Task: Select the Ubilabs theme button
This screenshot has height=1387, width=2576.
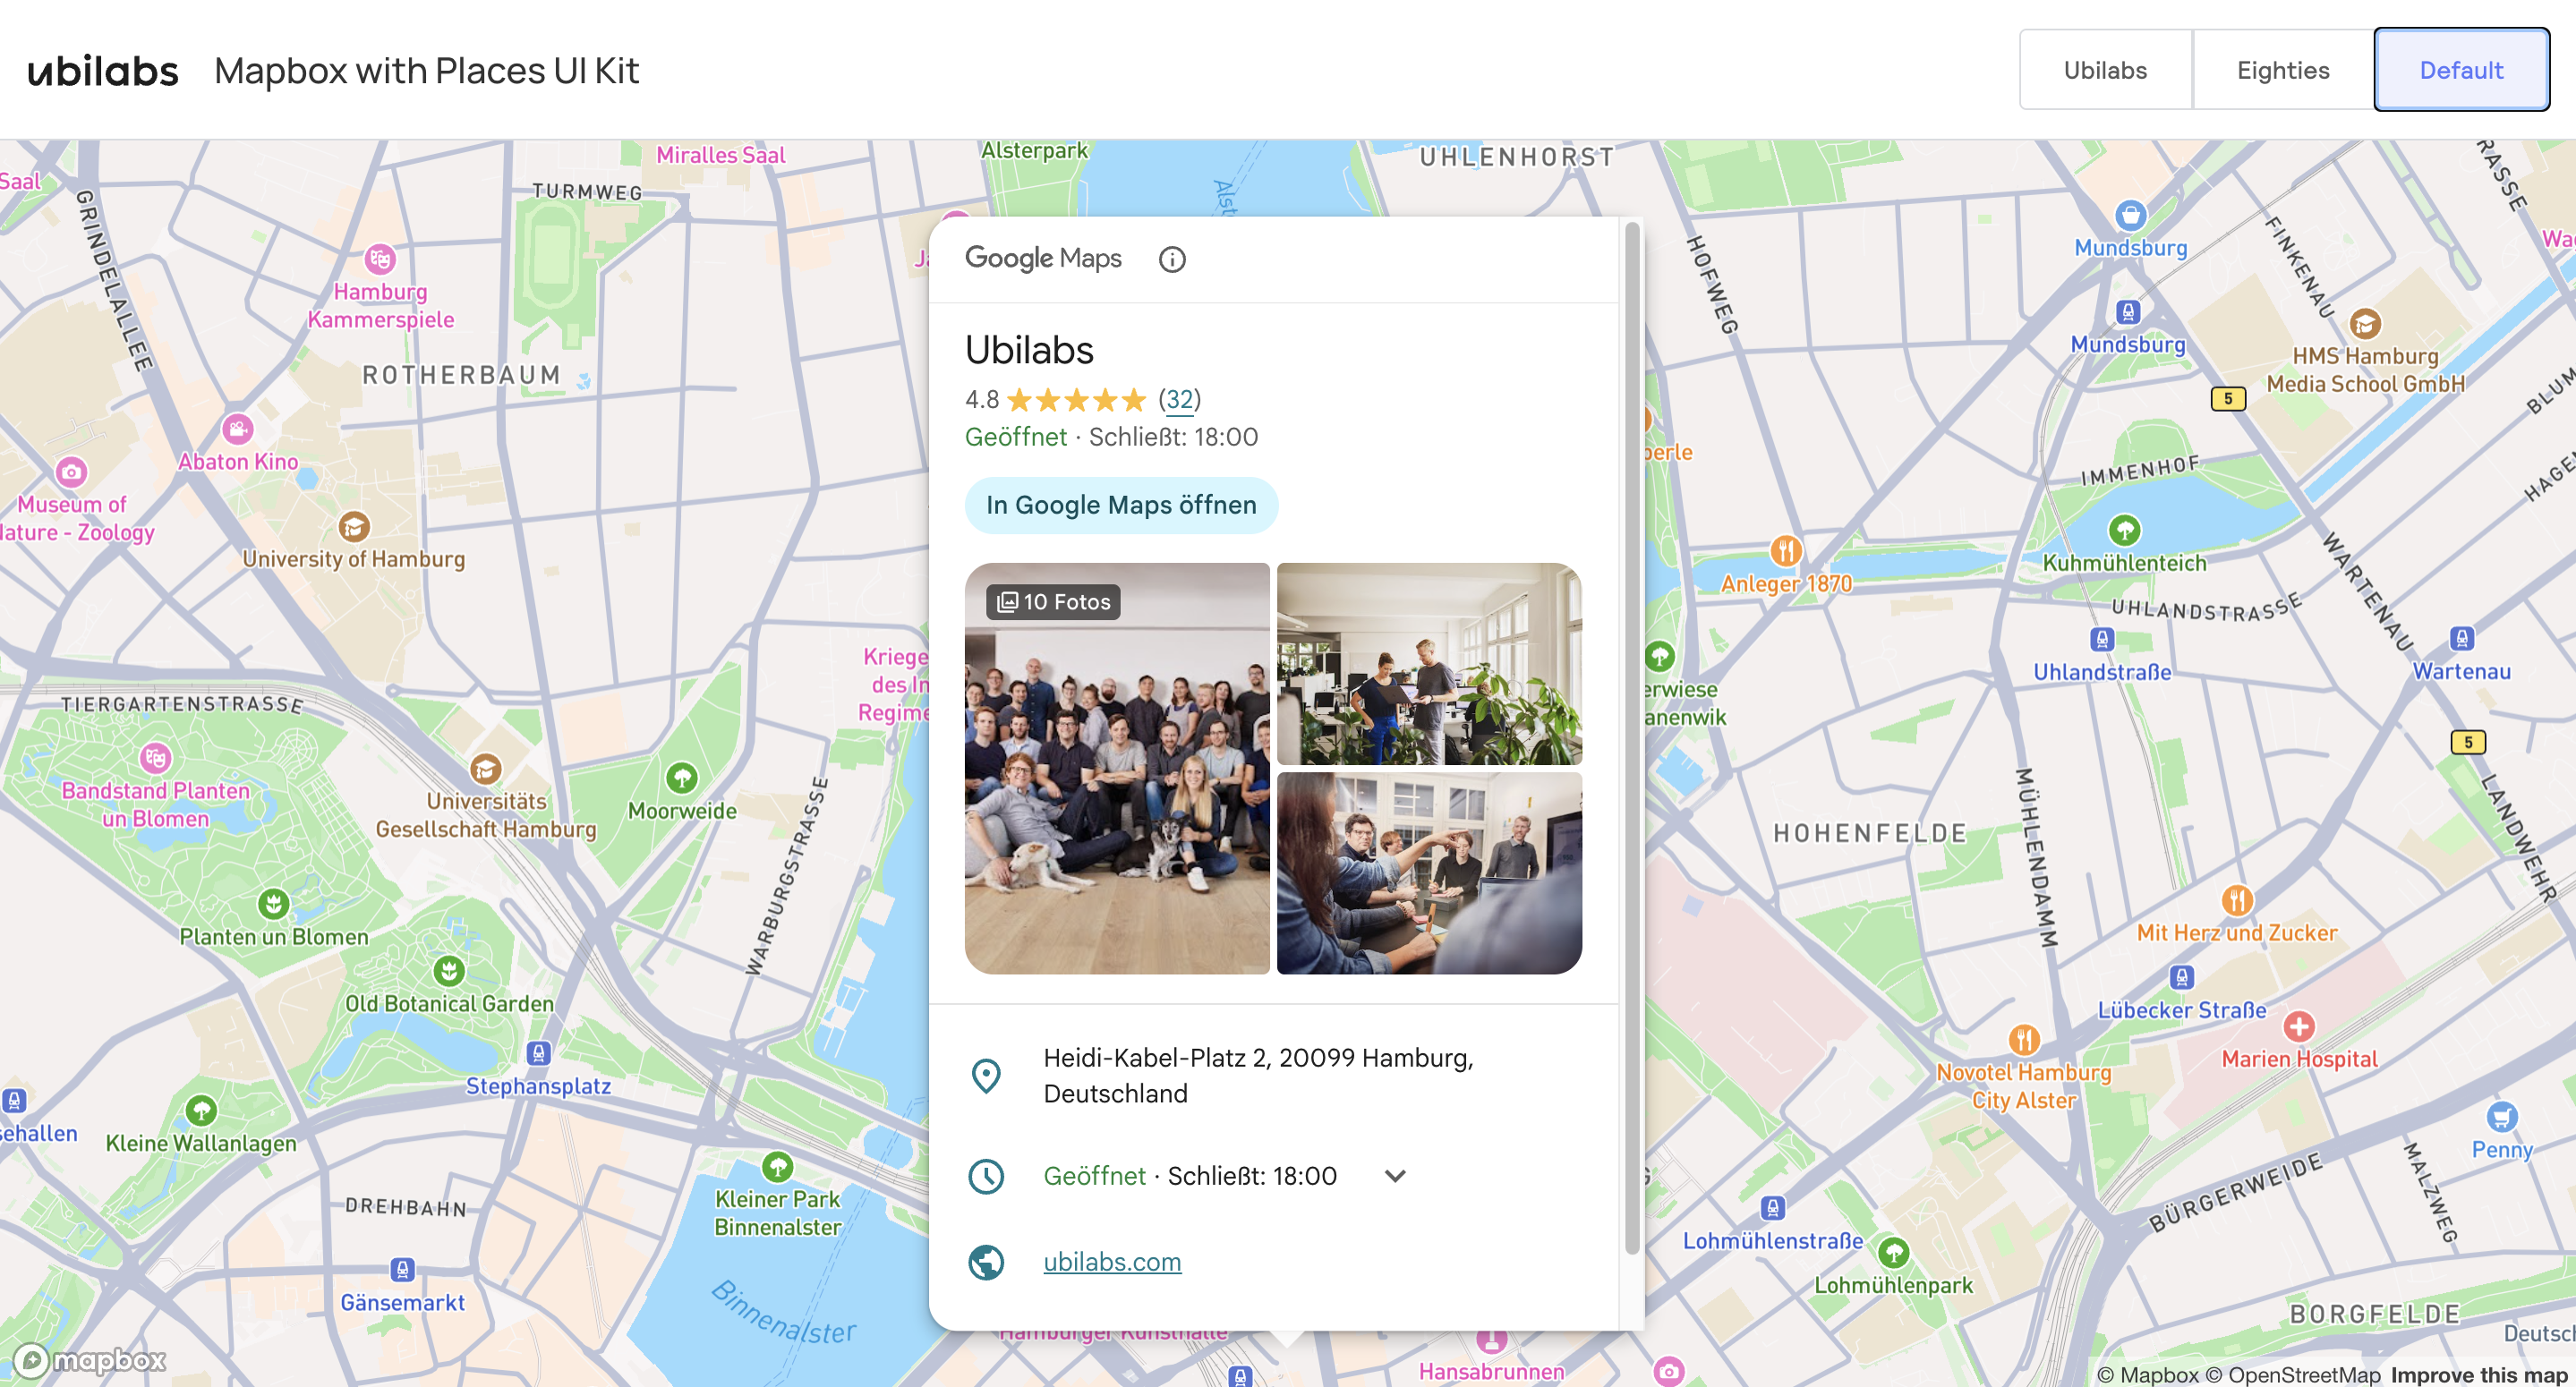Action: (2105, 70)
